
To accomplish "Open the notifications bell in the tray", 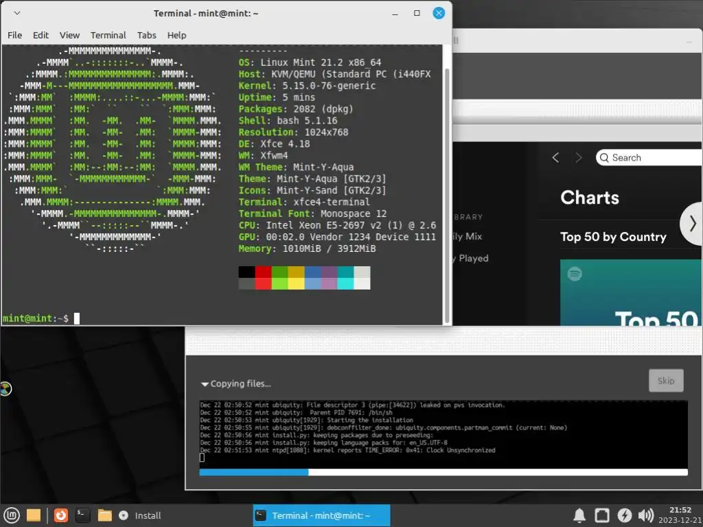I will 579,515.
